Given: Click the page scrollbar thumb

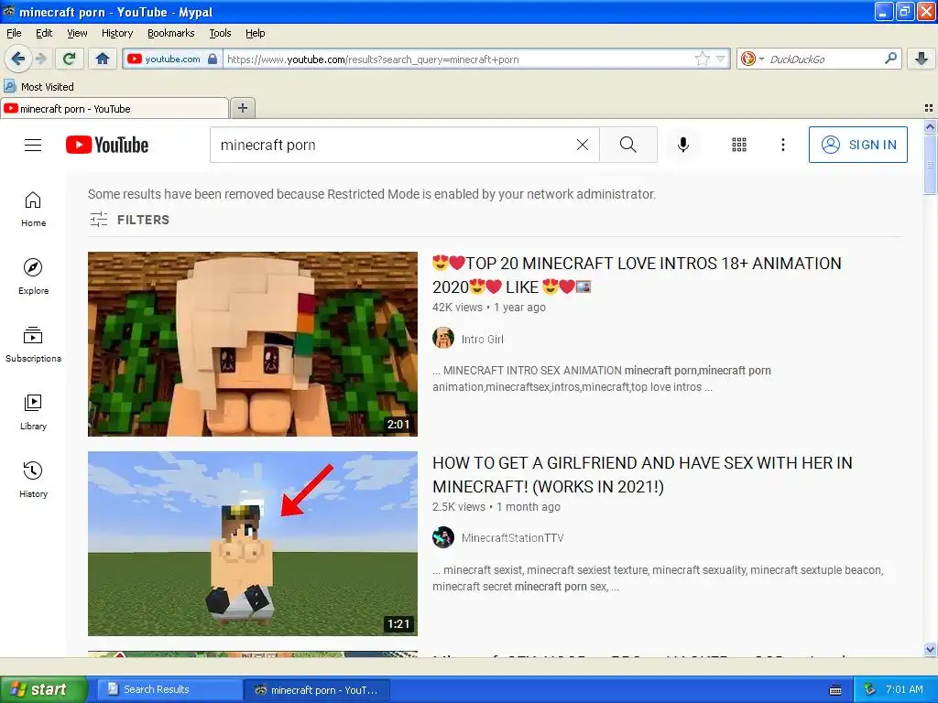Looking at the screenshot, I should click(930, 164).
